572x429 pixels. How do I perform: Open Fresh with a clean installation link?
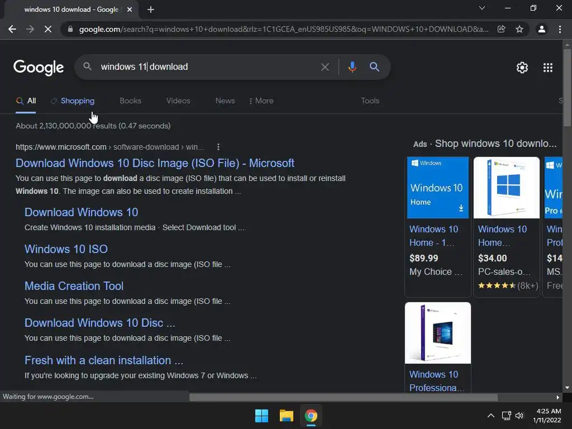(x=103, y=360)
